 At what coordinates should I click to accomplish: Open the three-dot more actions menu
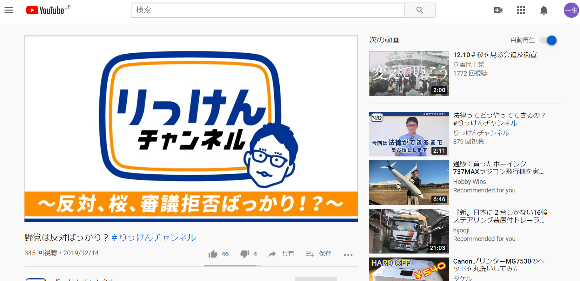(x=348, y=255)
